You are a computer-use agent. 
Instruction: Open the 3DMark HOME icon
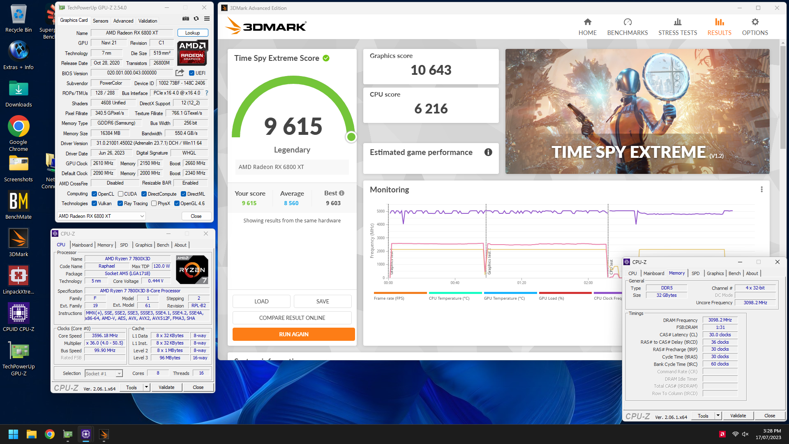click(588, 22)
